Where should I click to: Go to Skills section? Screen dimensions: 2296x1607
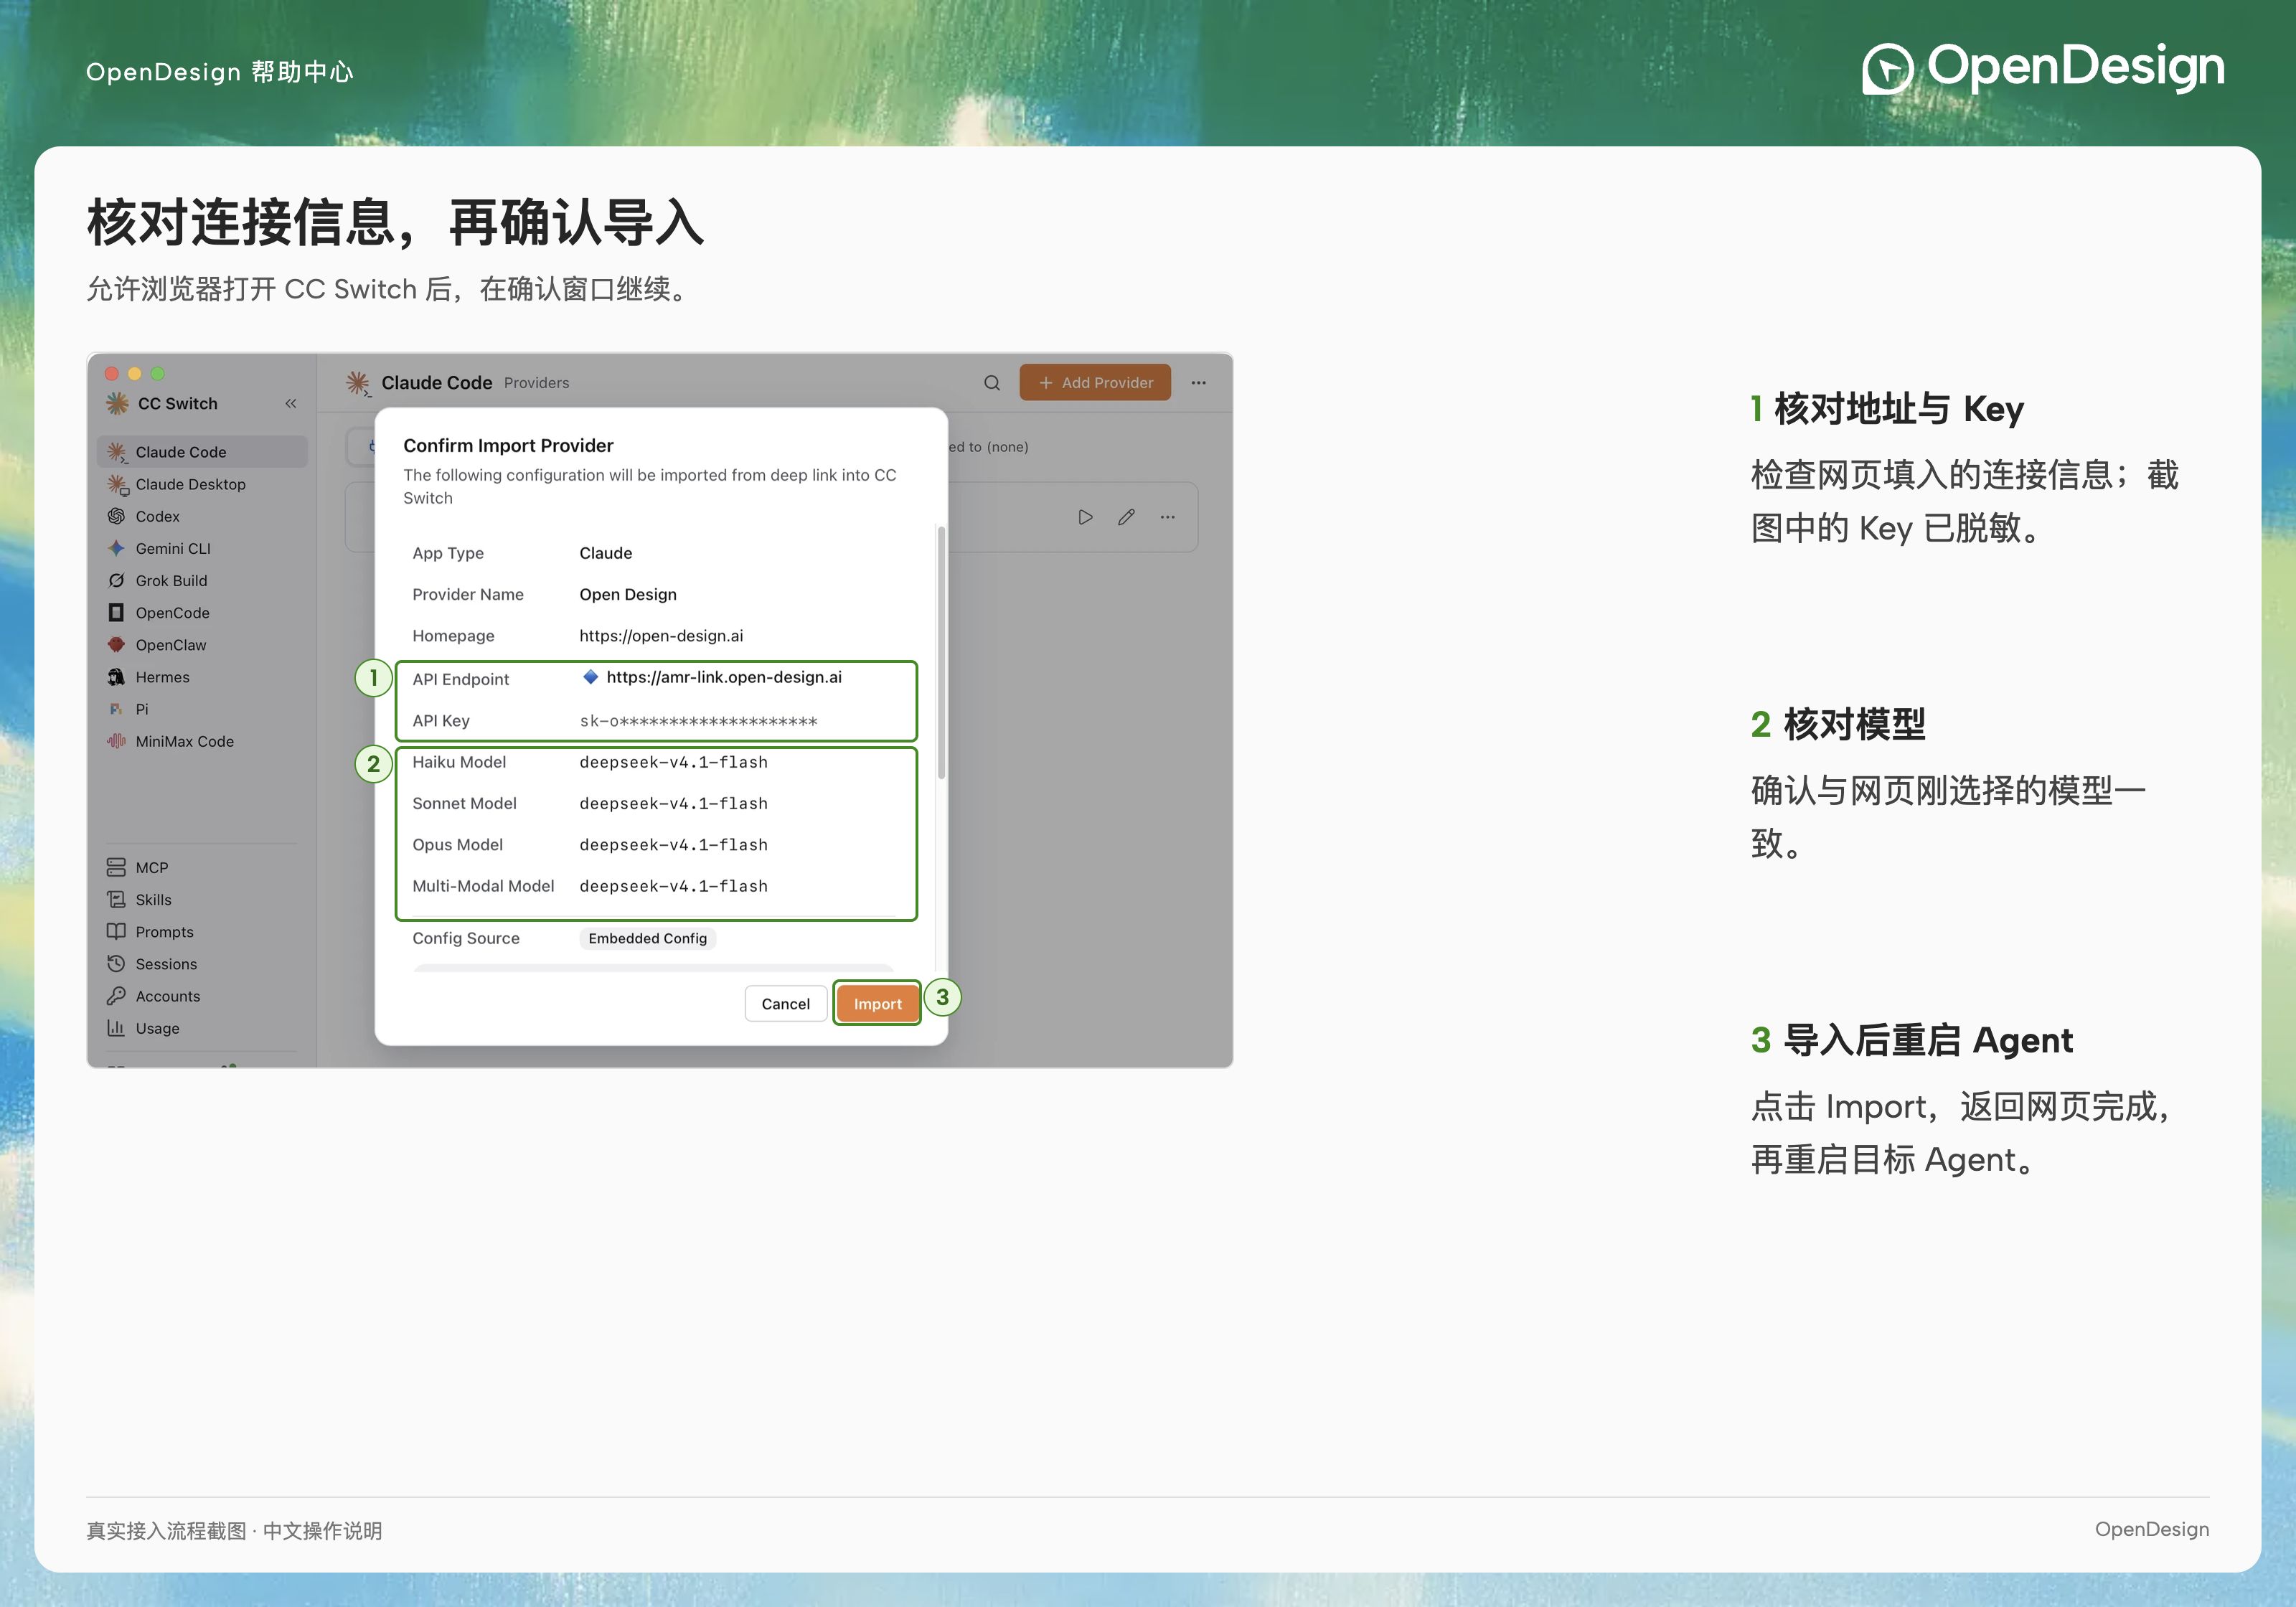click(x=202, y=899)
